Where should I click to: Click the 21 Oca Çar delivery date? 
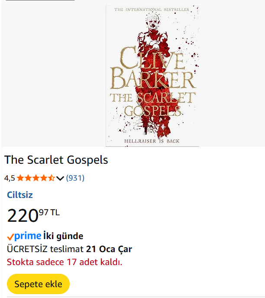pos(109,249)
